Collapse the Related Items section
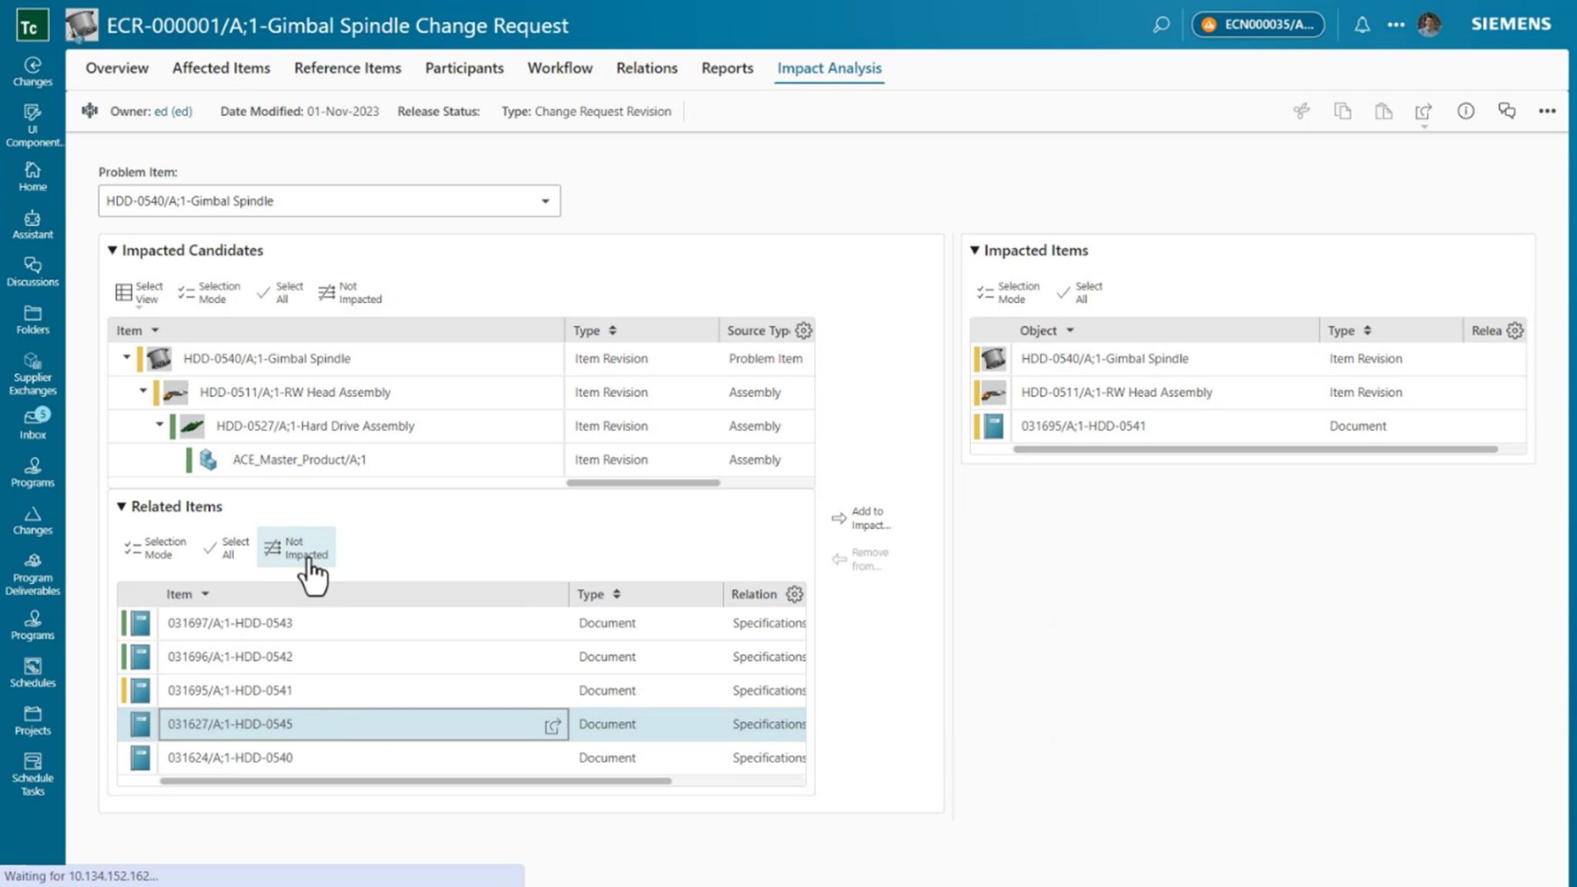 pos(122,506)
